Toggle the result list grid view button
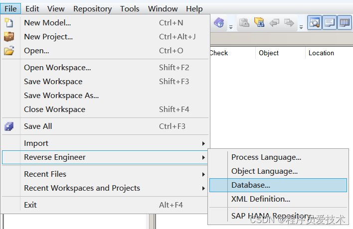Image resolution: width=353 pixels, height=229 pixels. [345, 23]
